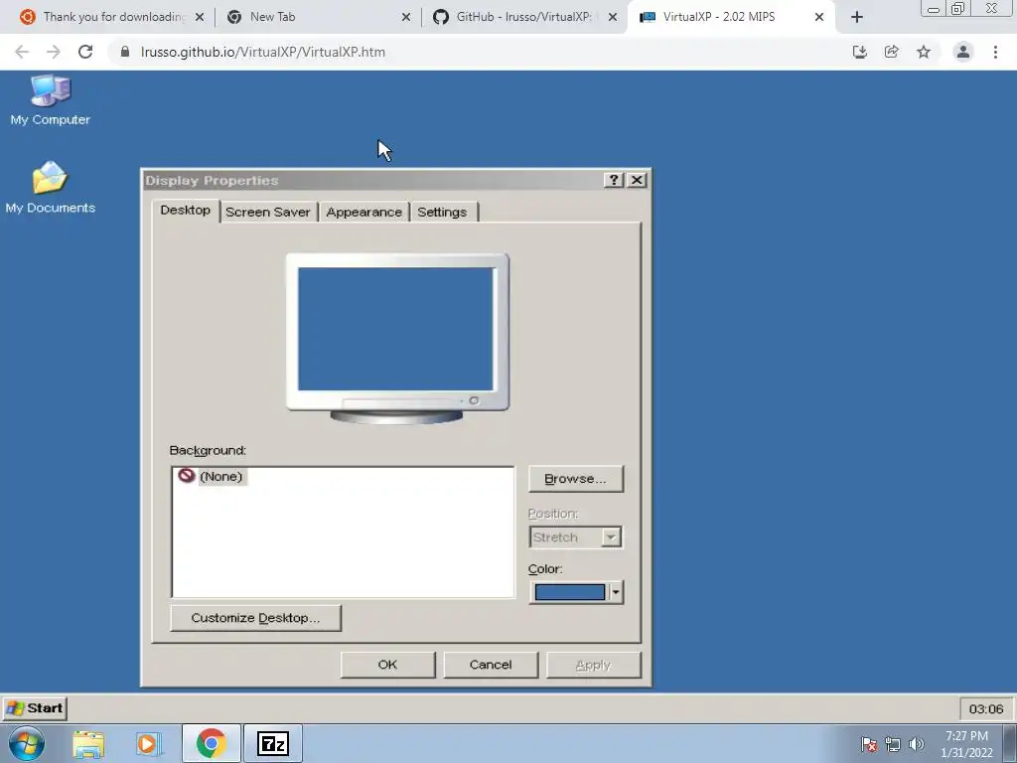This screenshot has width=1017, height=763.
Task: Click the VirtualXP clock showing 03:06
Action: [986, 708]
